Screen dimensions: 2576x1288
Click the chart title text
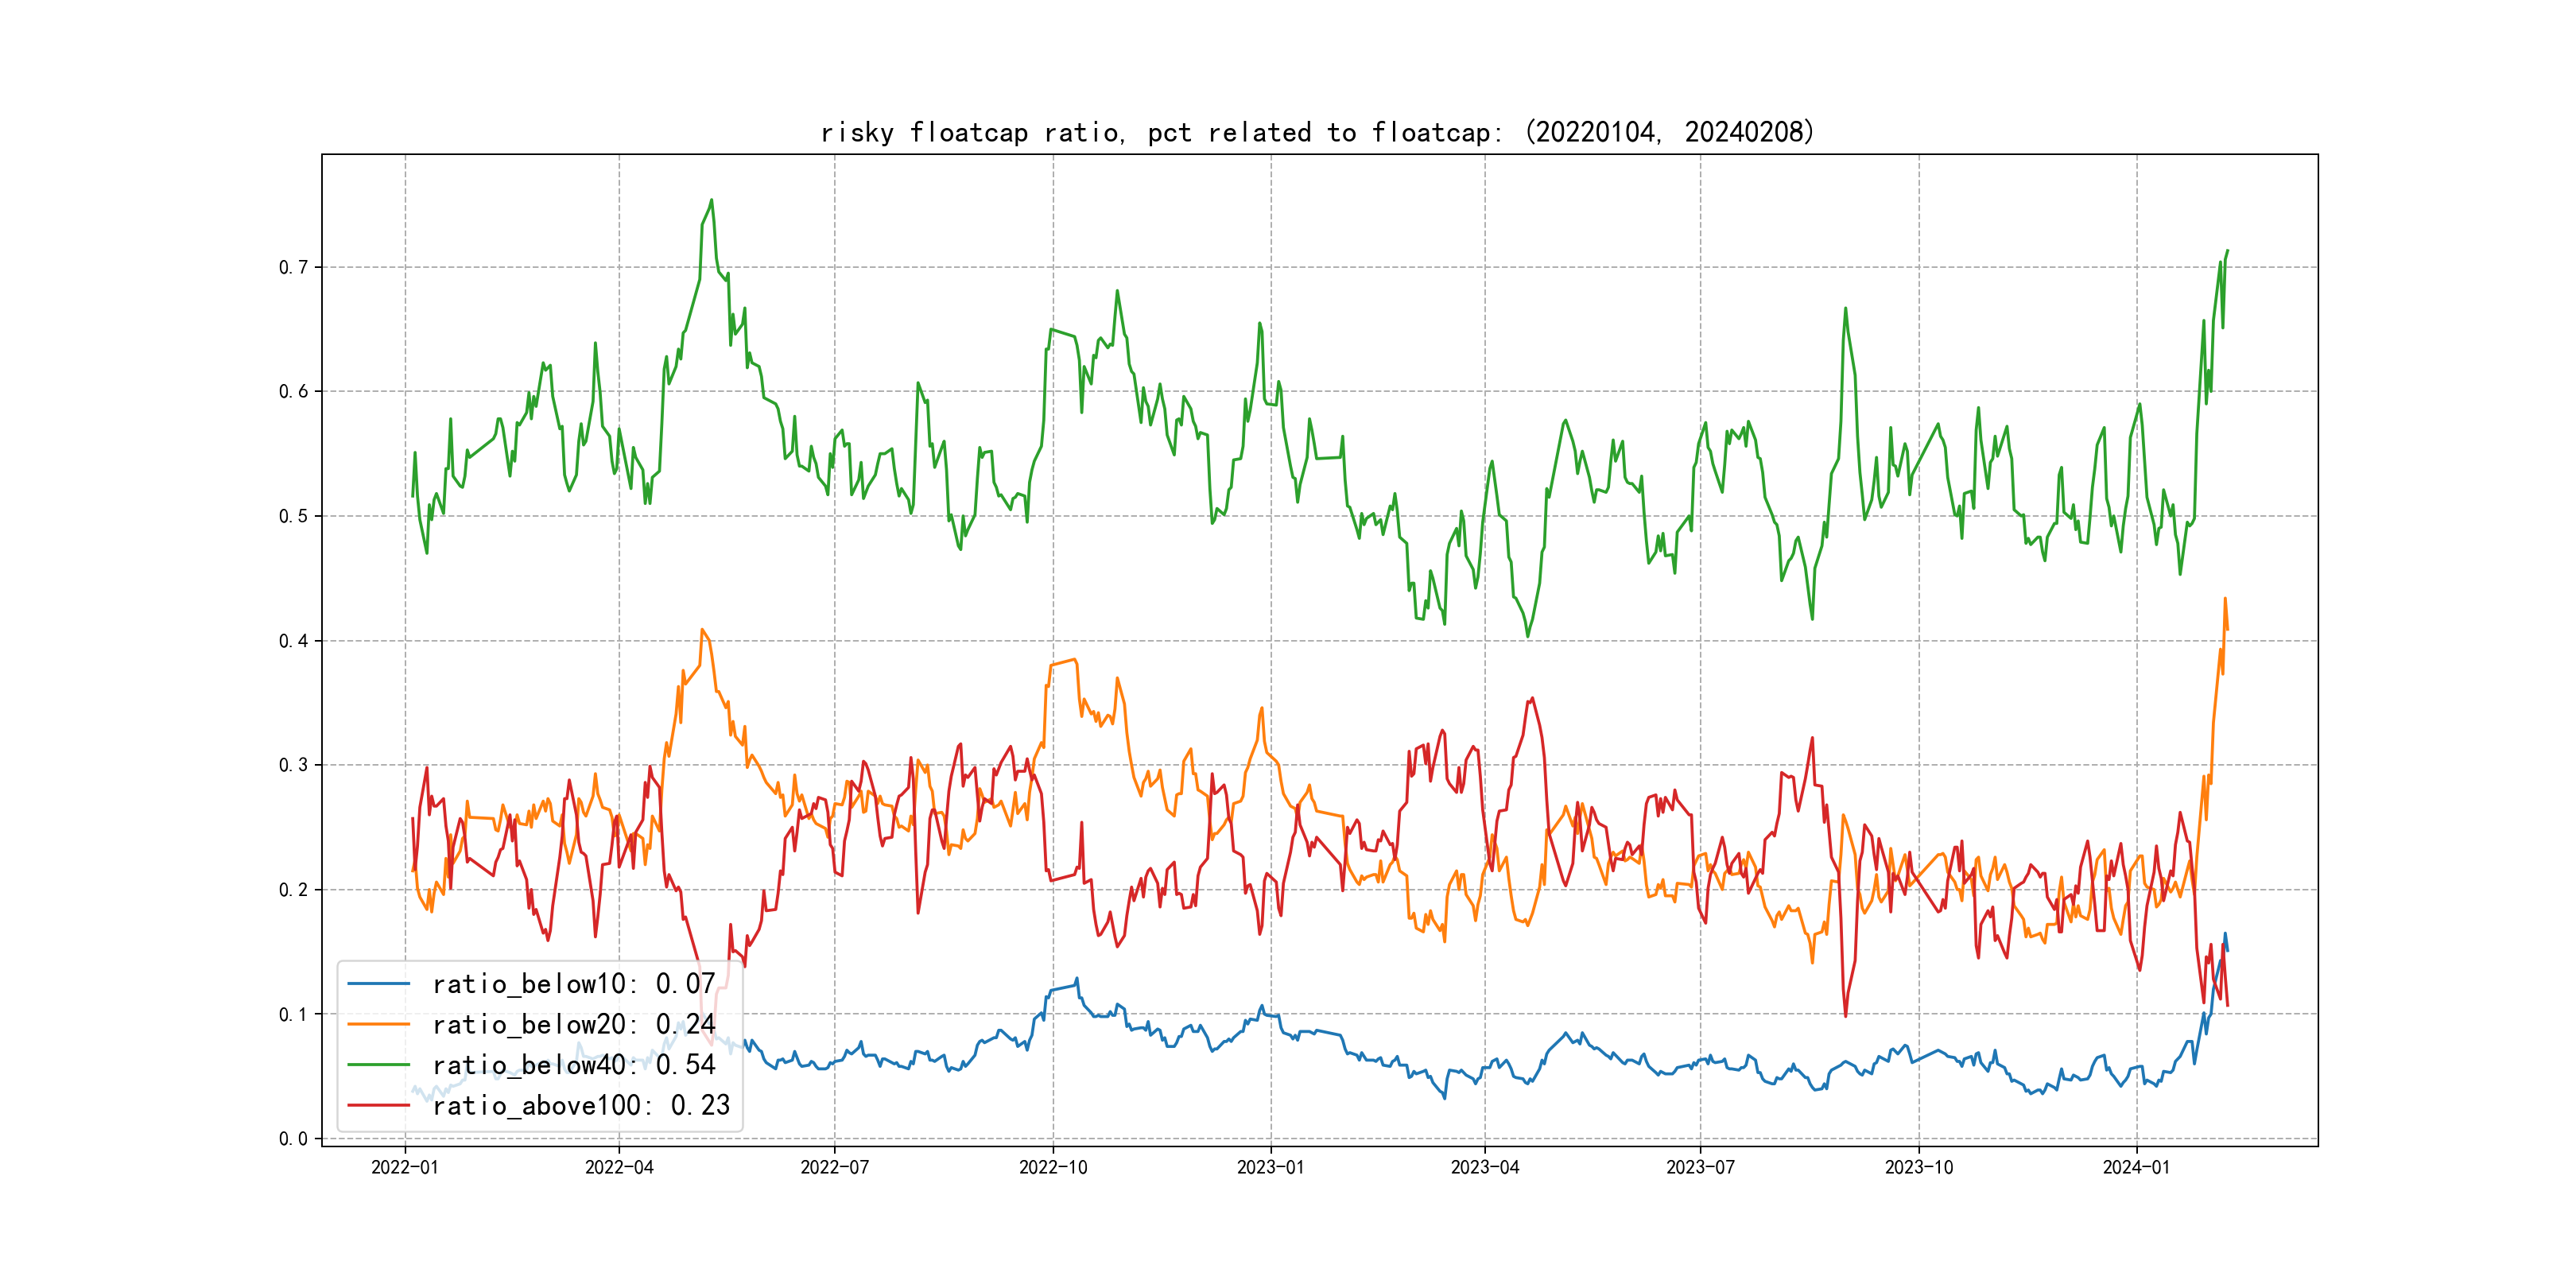click(1317, 132)
